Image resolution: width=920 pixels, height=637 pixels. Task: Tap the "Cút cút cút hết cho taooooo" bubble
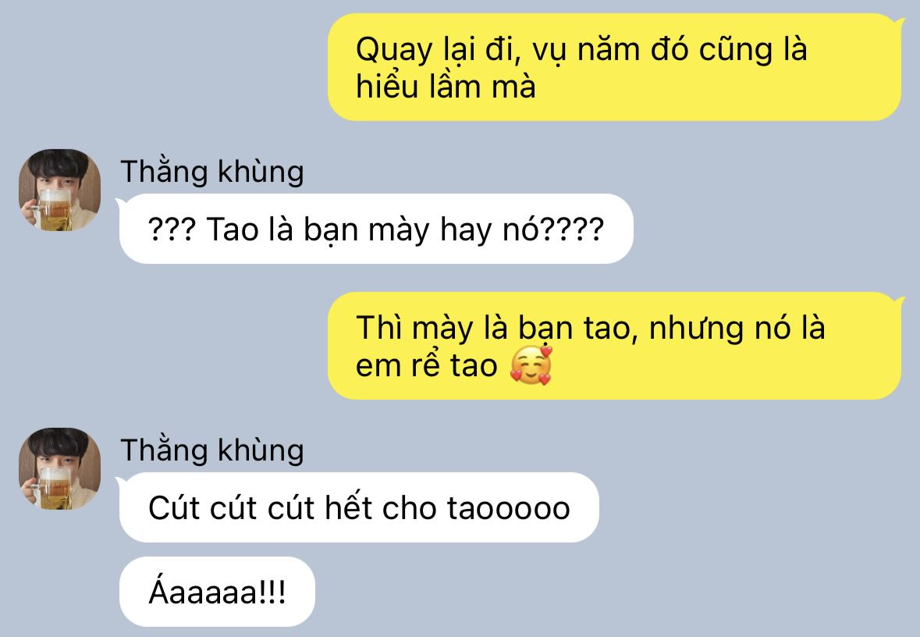point(359,508)
